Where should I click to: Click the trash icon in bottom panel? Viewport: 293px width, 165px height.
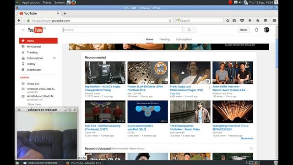click(x=276, y=163)
